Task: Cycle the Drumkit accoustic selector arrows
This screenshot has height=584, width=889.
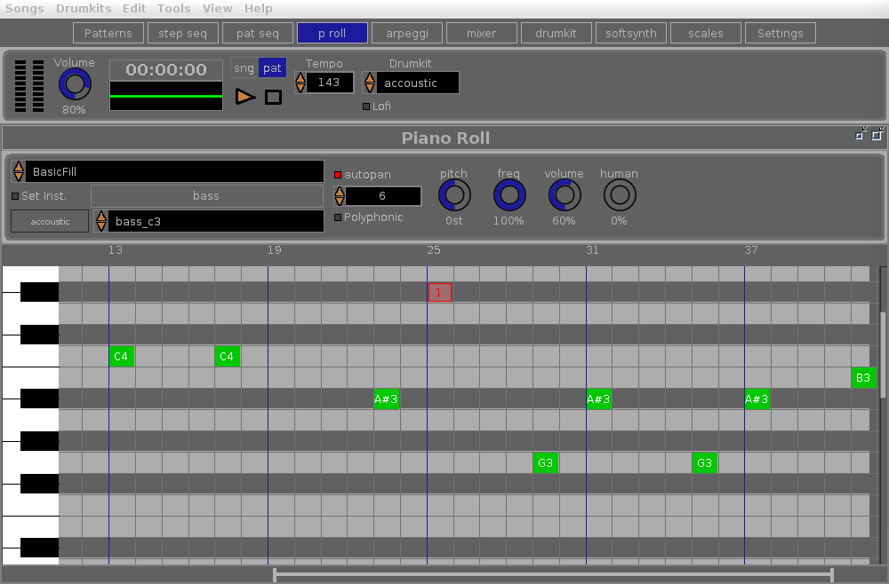Action: coord(370,83)
